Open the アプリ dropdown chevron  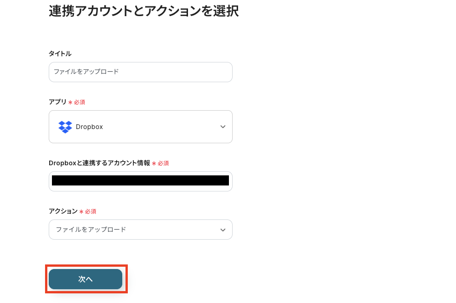[x=223, y=127]
